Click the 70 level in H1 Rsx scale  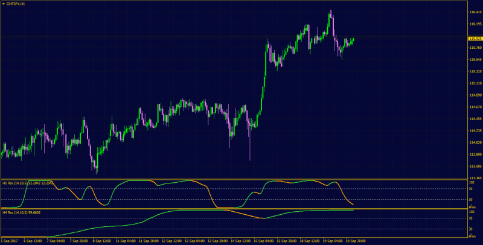coord(472,189)
